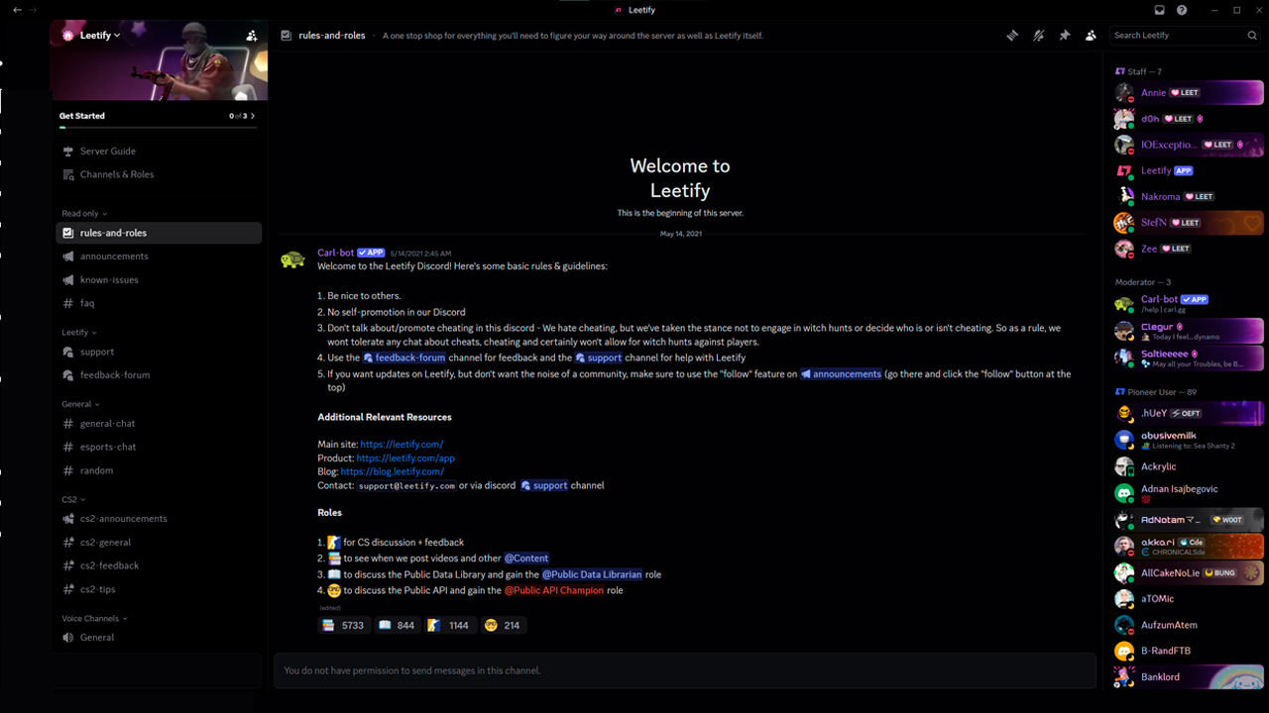Viewport: 1269px width, 713px height.
Task: Open the Inbox icon in title bar
Action: (1159, 10)
